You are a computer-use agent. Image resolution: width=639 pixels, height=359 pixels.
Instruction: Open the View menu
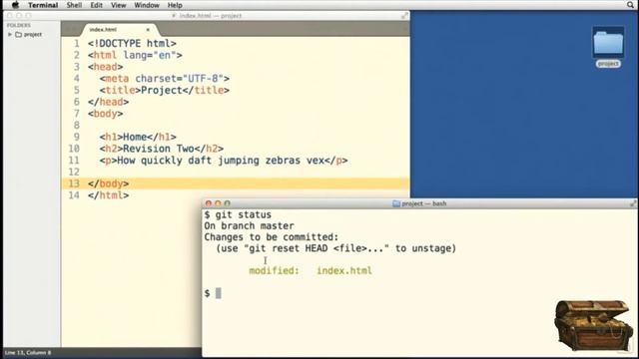point(118,5)
